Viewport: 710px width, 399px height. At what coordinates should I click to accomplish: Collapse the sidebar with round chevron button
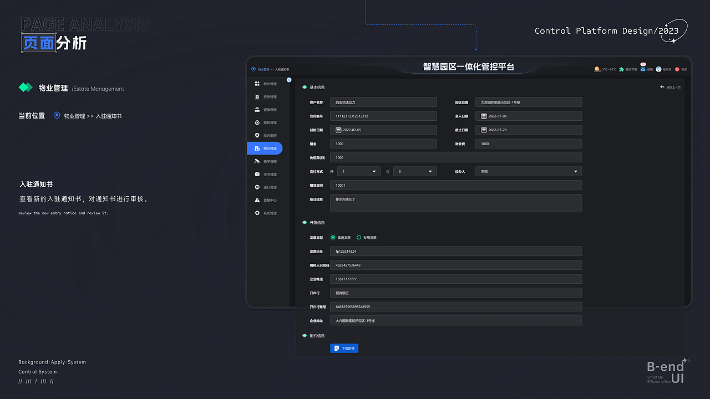(x=289, y=80)
